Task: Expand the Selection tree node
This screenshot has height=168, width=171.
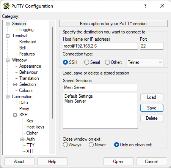Action: coord(15,85)
